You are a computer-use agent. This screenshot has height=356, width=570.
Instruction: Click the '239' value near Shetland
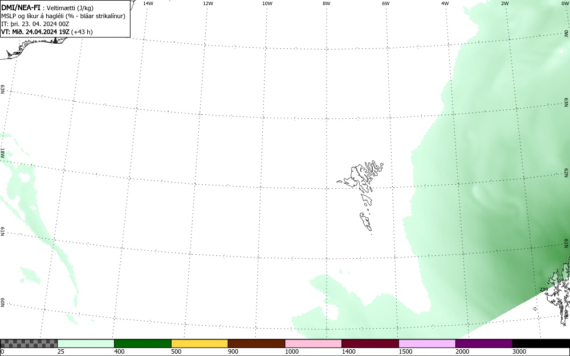click(543, 289)
